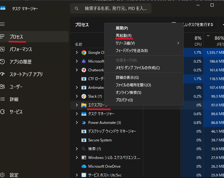
Task: Sort by the メモリ column header
Action: [x=214, y=41]
